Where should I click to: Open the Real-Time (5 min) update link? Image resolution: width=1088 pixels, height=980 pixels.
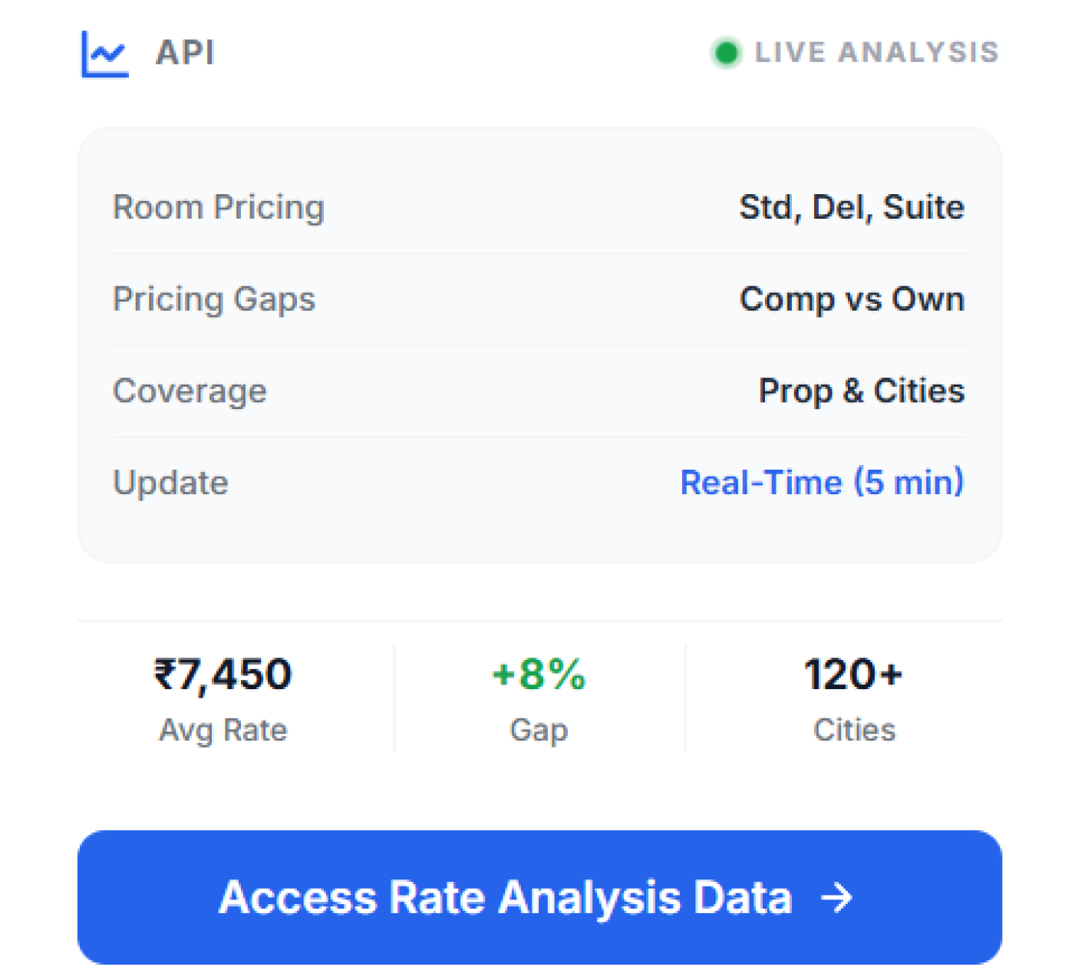(822, 483)
